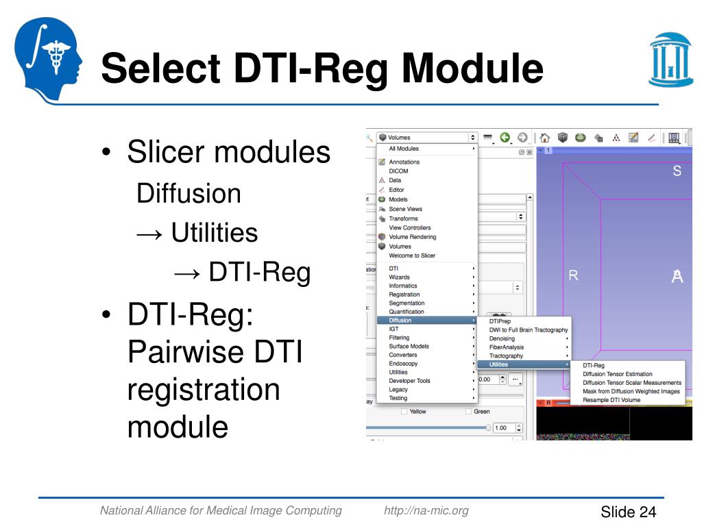Expand the Tractography submenu

click(524, 356)
